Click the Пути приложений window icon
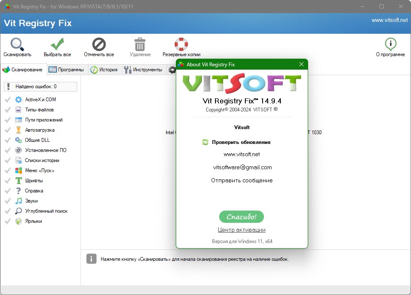This screenshot has height=295, width=411. click(x=19, y=120)
